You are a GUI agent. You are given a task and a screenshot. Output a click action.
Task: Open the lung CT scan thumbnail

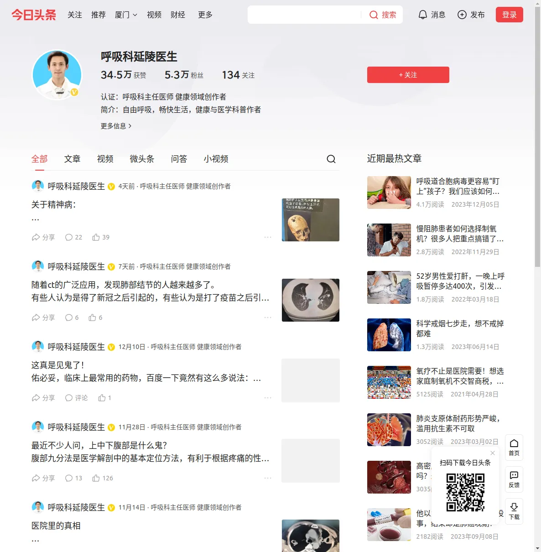tap(311, 300)
